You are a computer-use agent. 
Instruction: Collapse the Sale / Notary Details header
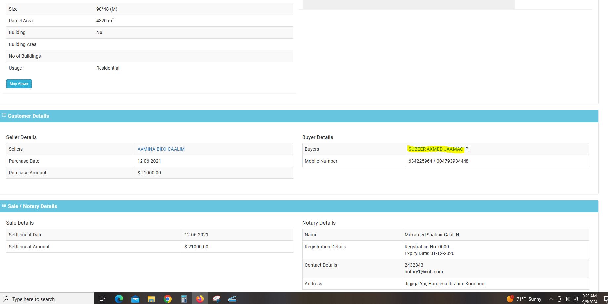tap(299, 206)
